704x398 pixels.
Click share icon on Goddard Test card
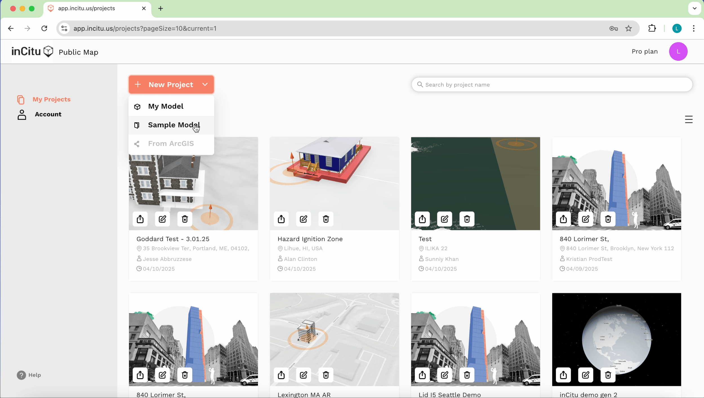coord(140,219)
